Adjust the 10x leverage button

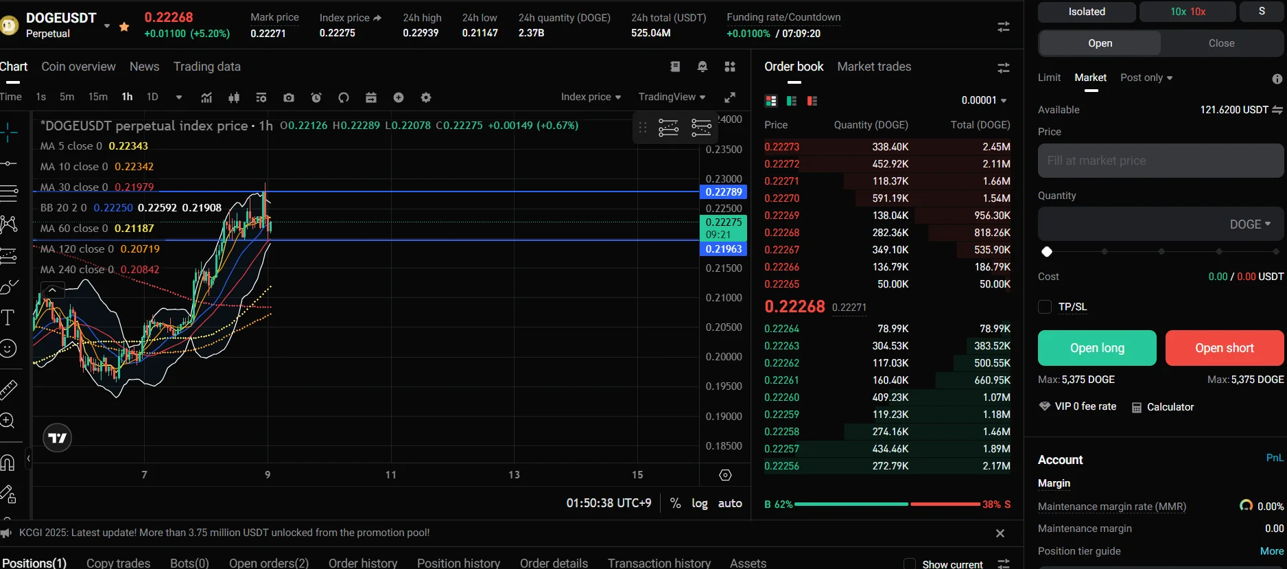tap(1188, 12)
